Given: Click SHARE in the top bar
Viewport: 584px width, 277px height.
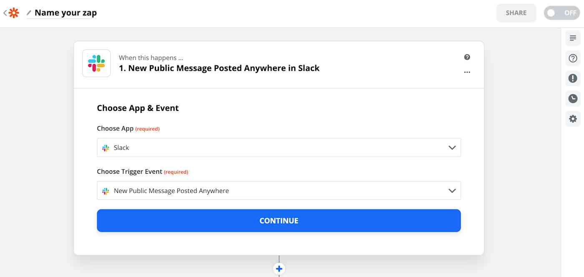Looking at the screenshot, I should 516,13.
